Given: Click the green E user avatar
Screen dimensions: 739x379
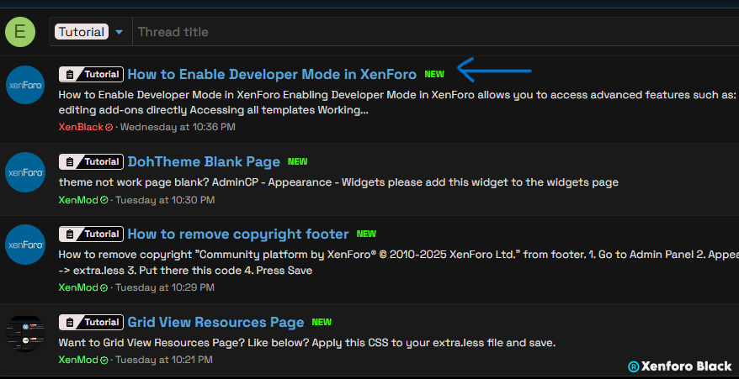Looking at the screenshot, I should click(x=20, y=32).
